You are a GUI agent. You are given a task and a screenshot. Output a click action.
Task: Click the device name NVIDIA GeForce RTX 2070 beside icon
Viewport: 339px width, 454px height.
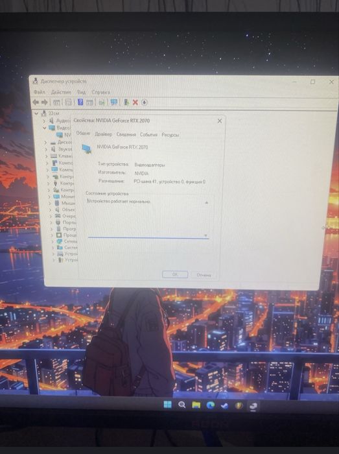pyautogui.click(x=122, y=147)
